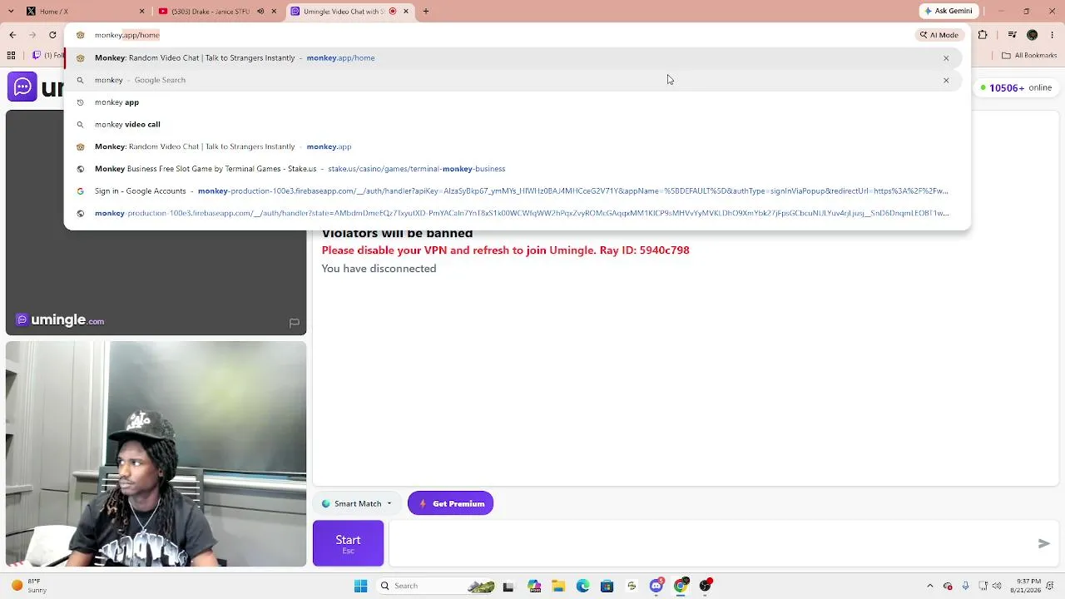Open Microsoft Store from the taskbar

point(607,586)
